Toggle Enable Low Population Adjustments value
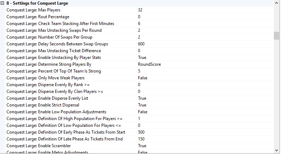 click(143, 112)
